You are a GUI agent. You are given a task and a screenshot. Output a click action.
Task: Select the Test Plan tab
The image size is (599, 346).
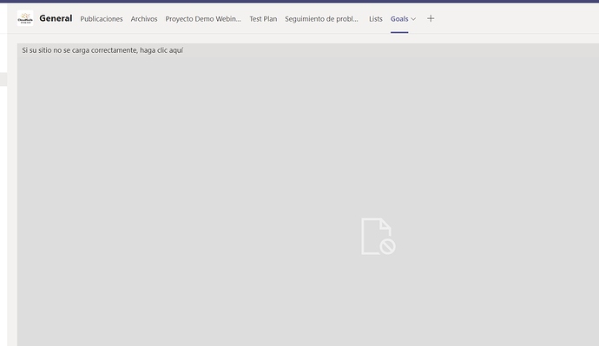pos(263,19)
